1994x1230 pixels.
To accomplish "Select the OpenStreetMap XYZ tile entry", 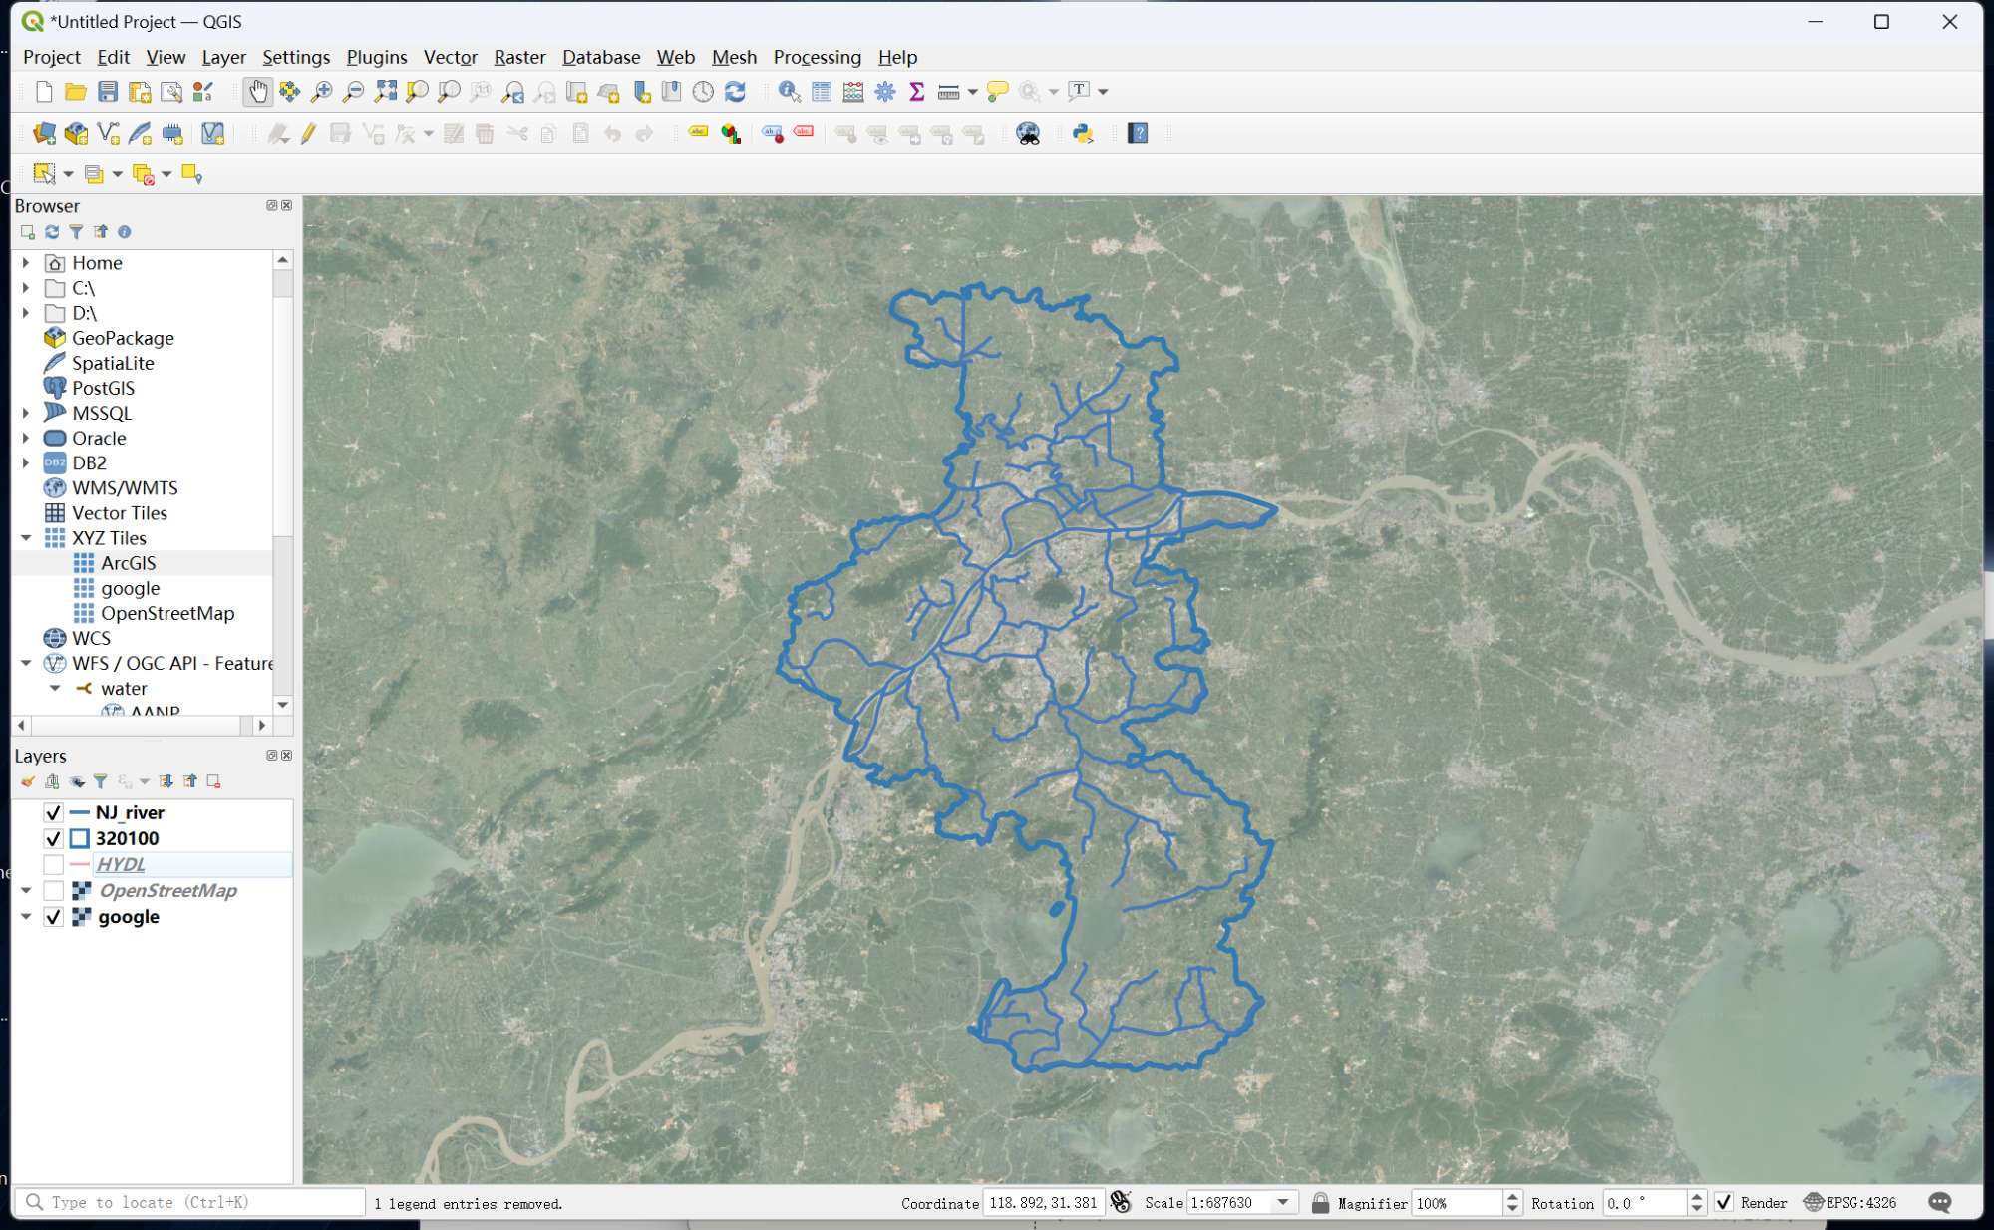I will [166, 613].
